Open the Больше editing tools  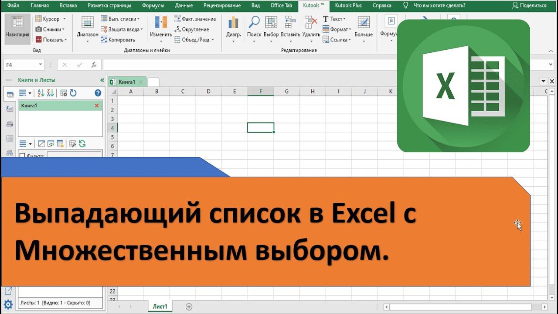(363, 29)
